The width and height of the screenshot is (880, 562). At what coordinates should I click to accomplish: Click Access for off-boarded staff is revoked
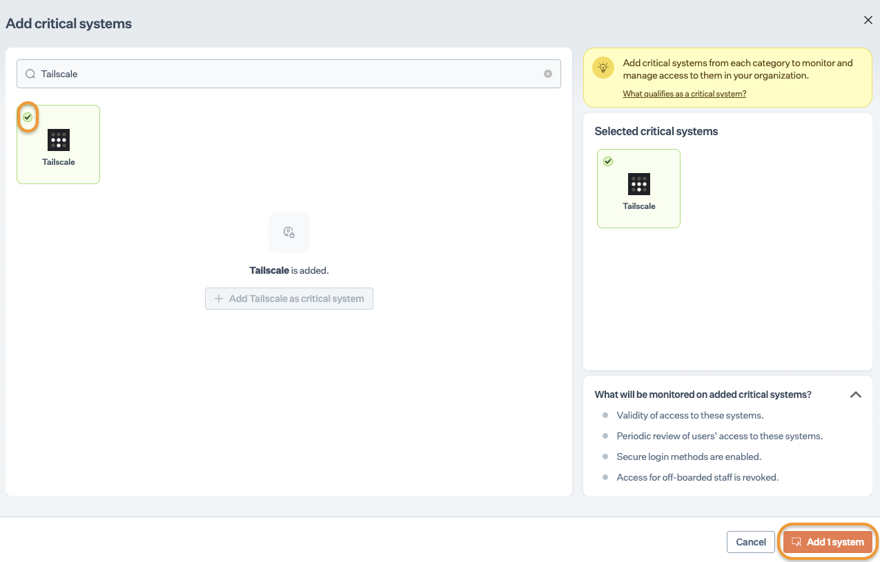point(698,477)
